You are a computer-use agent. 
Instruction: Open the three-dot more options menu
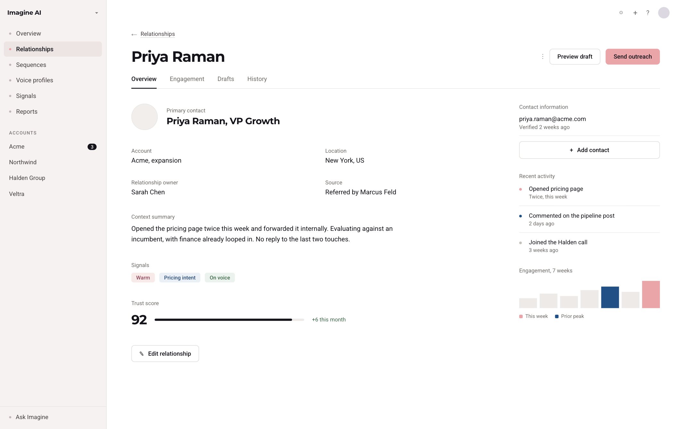coord(542,57)
